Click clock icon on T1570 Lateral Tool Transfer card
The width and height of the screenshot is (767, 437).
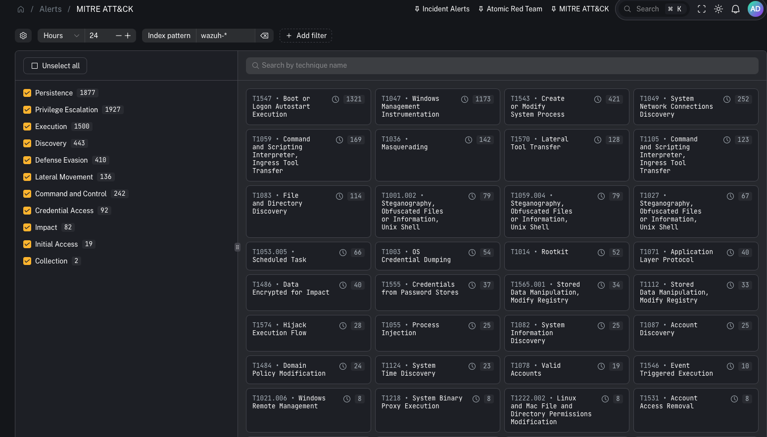point(598,140)
